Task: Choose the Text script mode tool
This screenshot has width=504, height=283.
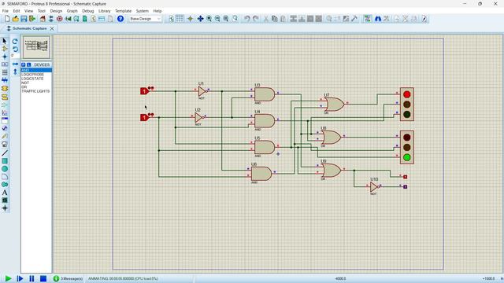Action: (5, 72)
